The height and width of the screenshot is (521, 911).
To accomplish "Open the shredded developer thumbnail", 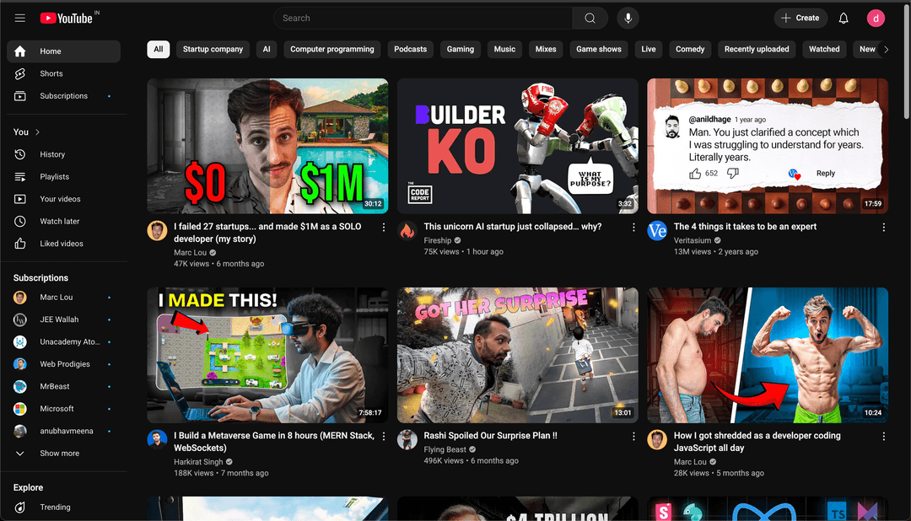I will (768, 355).
